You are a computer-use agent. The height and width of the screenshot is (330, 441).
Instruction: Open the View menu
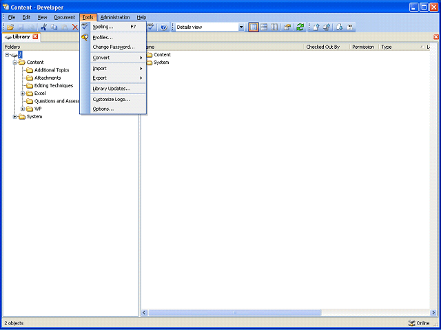tap(42, 17)
